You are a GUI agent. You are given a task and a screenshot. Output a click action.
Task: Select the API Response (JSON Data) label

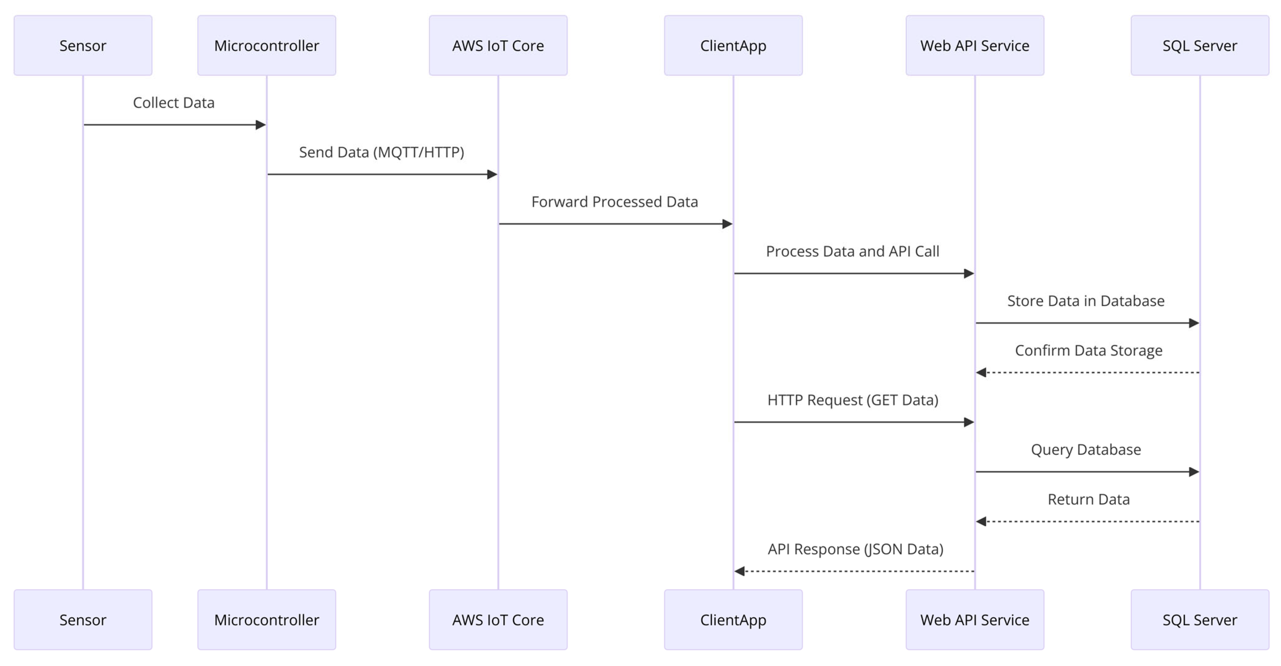click(x=855, y=549)
